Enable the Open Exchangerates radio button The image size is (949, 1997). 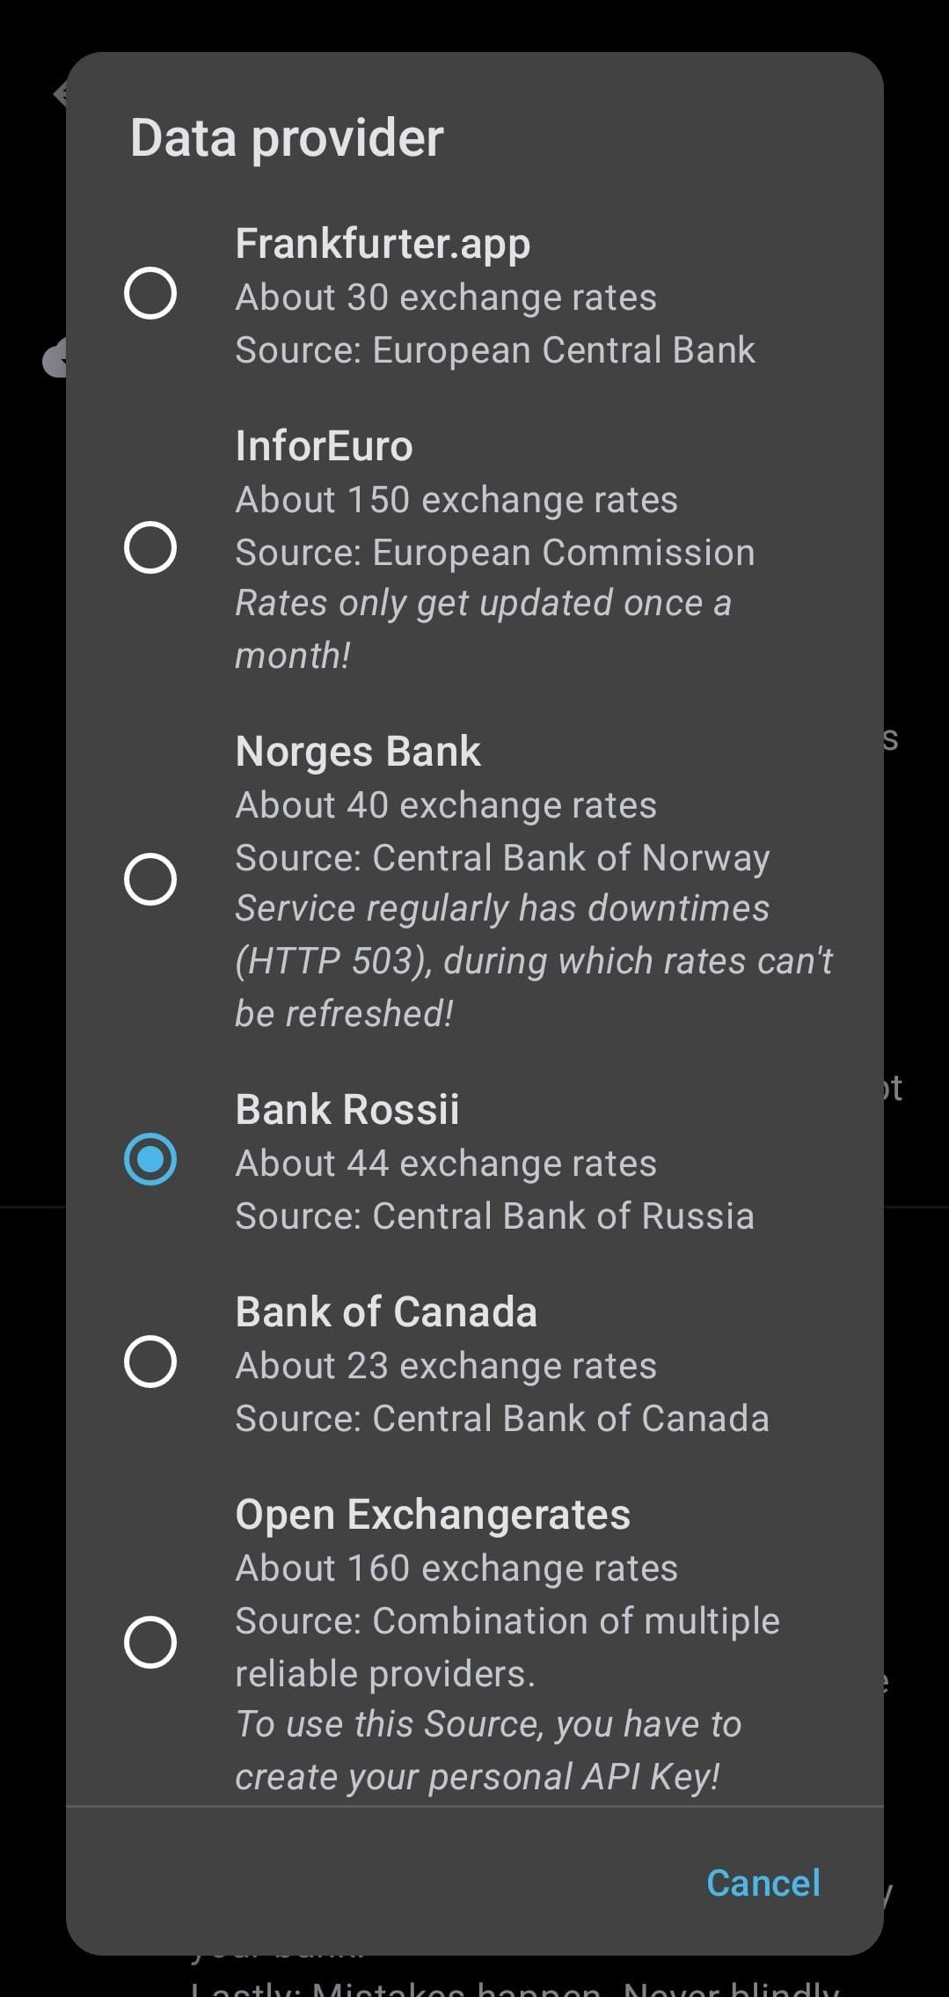(x=150, y=1642)
